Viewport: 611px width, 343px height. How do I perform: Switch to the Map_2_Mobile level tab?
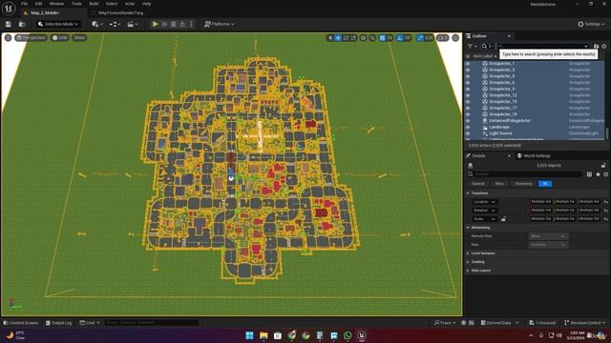click(45, 12)
